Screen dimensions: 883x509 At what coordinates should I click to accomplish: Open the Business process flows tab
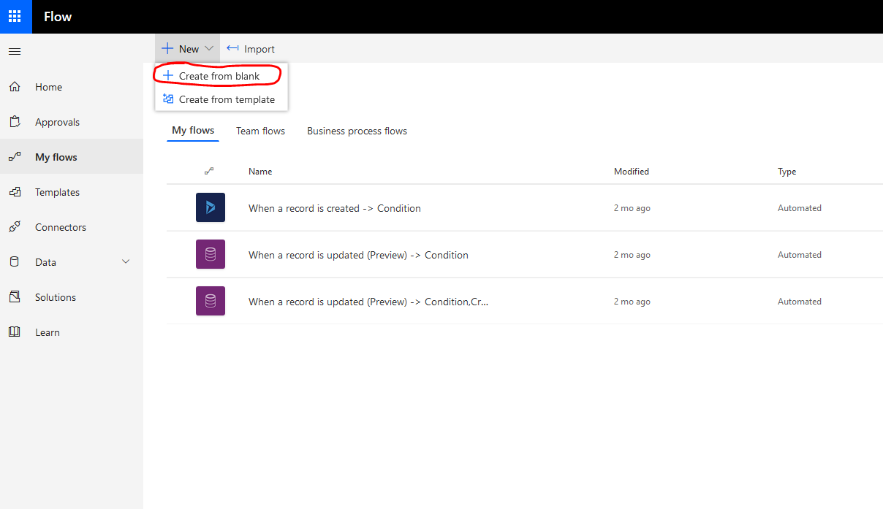pyautogui.click(x=357, y=131)
